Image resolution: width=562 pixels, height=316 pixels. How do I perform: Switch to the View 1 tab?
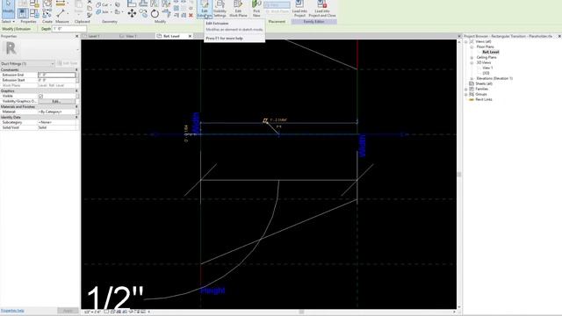(x=131, y=36)
